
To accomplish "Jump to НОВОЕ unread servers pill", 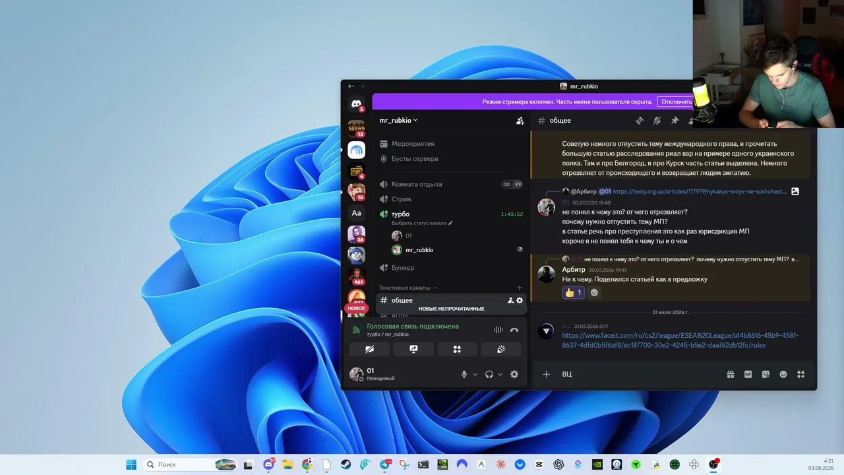I will 356,308.
